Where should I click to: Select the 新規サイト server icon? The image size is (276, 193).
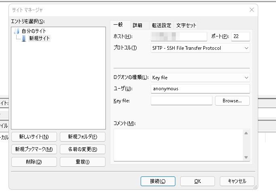click(x=24, y=38)
